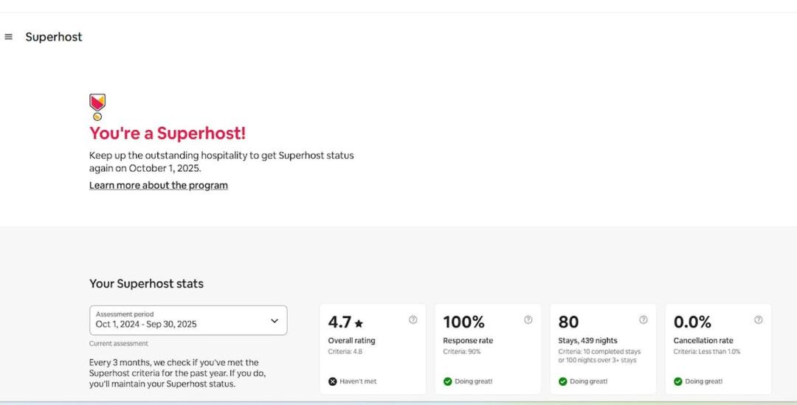
Task: Click green check on Stays card
Action: pos(562,381)
